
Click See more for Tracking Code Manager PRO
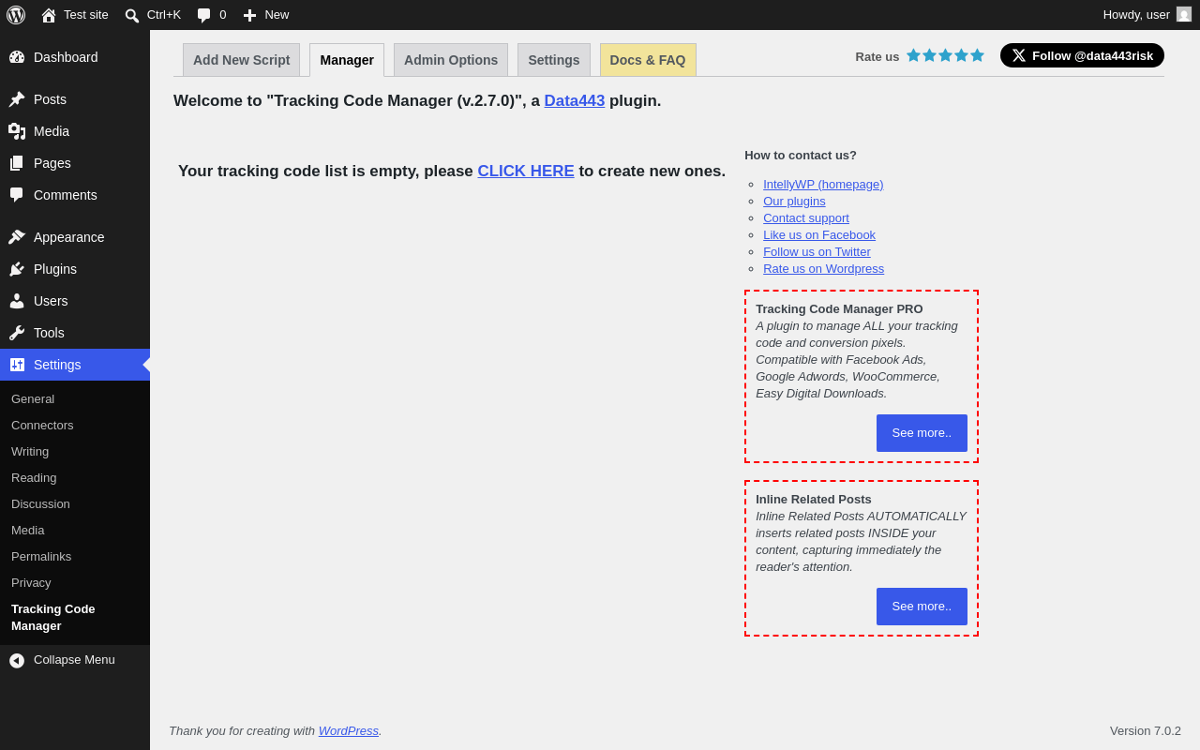pos(922,433)
